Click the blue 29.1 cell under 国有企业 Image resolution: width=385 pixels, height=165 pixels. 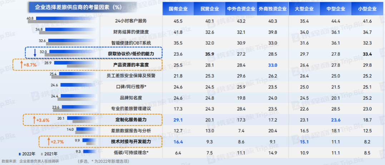[x=178, y=120]
